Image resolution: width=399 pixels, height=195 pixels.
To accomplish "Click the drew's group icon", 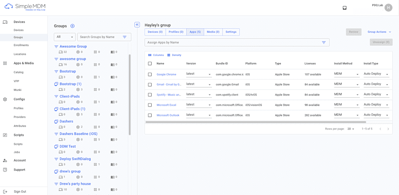I will pyautogui.click(x=56, y=172).
